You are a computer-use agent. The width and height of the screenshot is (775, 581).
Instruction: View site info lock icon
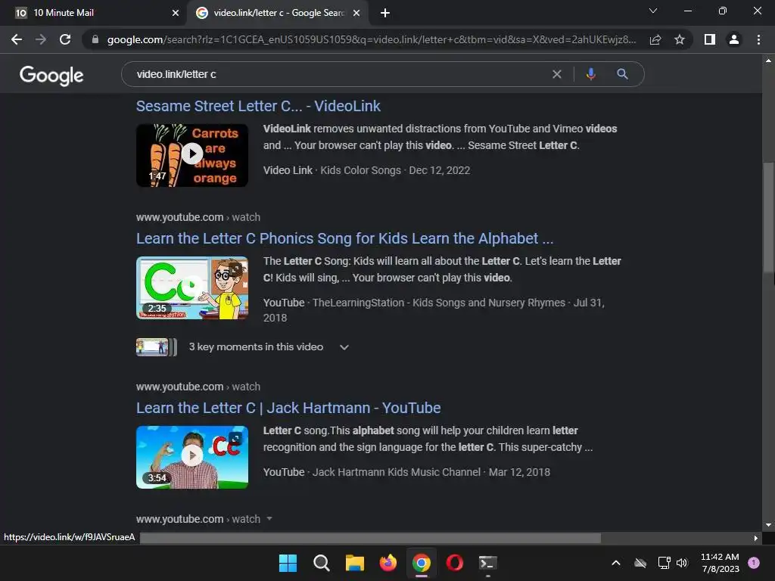pos(95,39)
